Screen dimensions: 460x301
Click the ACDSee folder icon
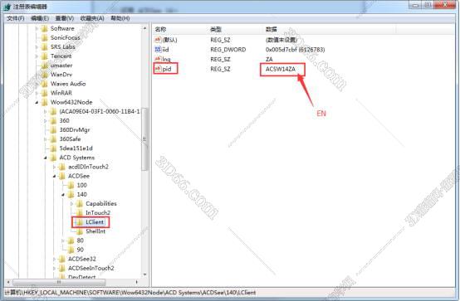62,176
